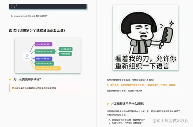Screen dimensions: 193x127
Task: Click the yellow mind map node at bottom
Action: [48, 68]
